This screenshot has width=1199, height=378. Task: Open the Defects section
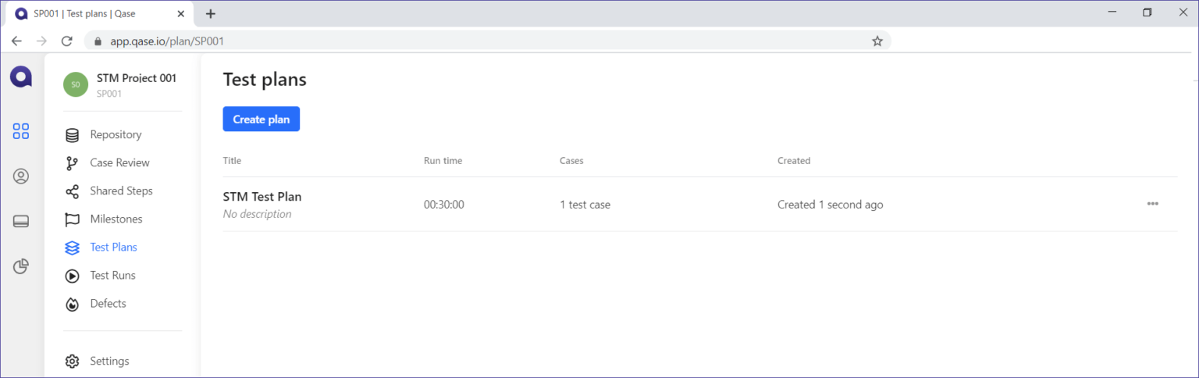(x=108, y=303)
